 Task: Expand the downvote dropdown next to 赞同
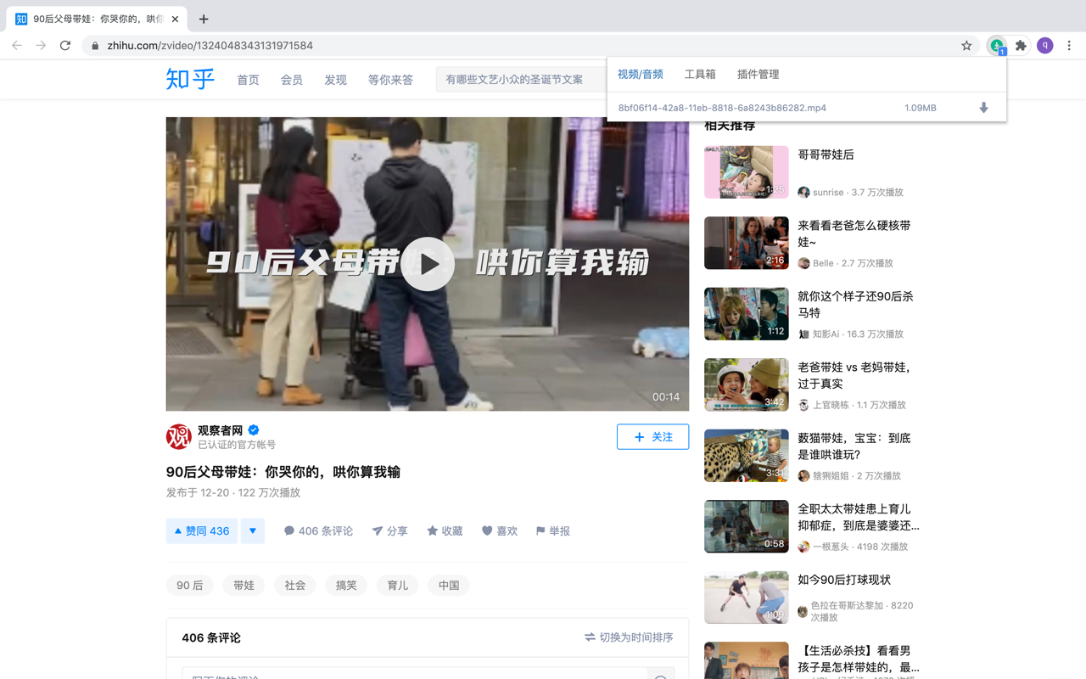click(252, 530)
